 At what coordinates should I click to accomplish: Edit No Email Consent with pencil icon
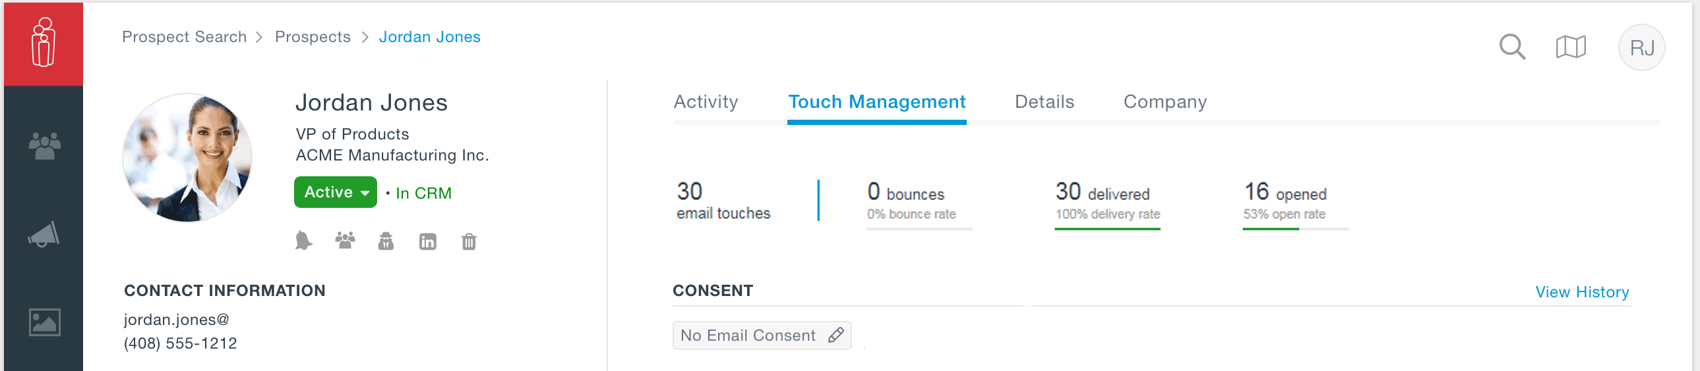coord(835,335)
